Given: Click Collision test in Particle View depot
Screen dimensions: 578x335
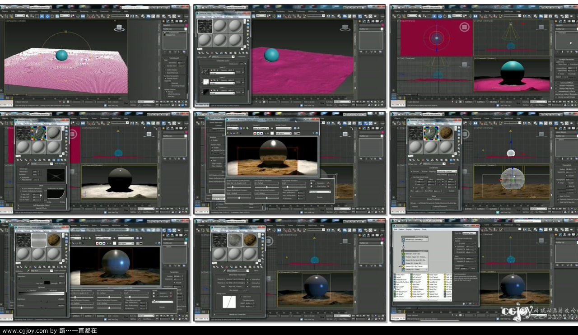Looking at the screenshot, I should click(415, 287).
